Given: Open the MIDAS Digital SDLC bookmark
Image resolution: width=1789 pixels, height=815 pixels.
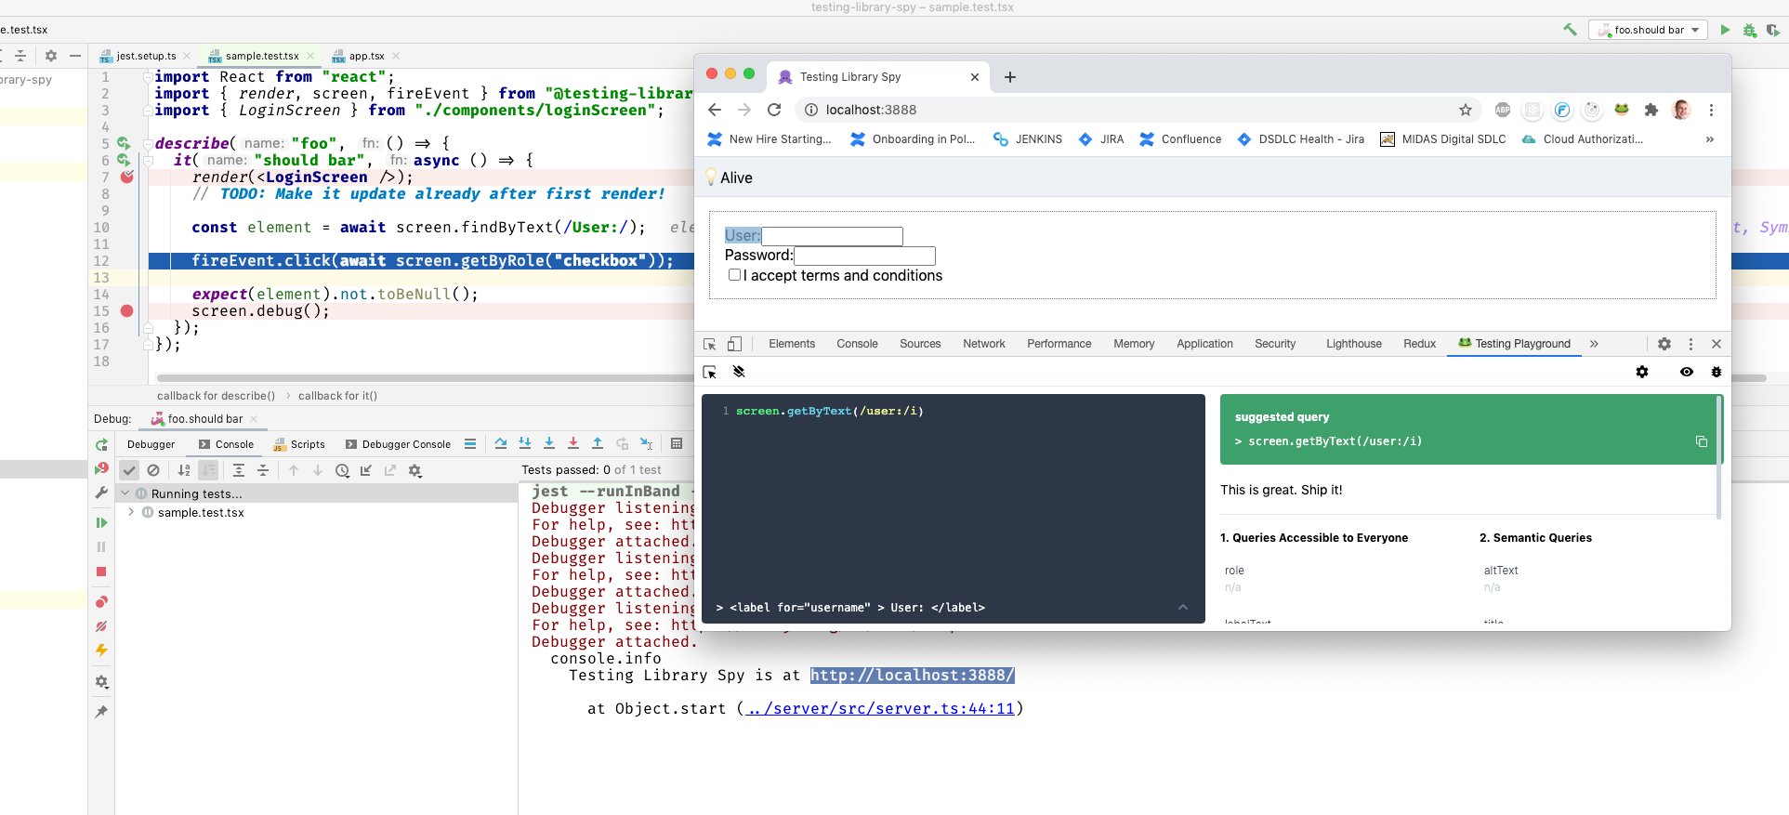Looking at the screenshot, I should 1443,139.
